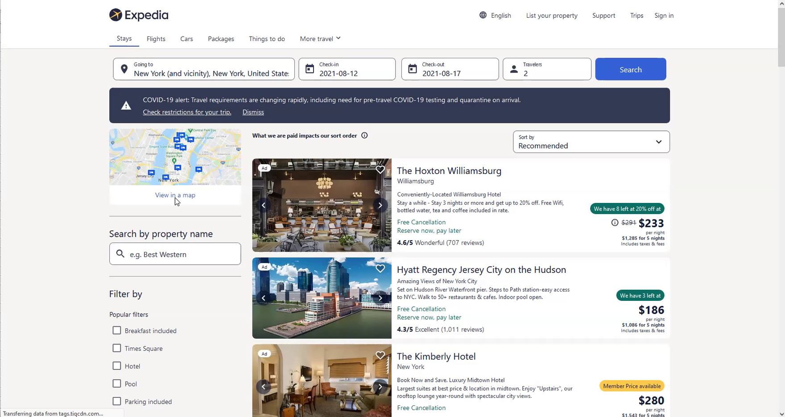Dismiss the COVID-19 alert
This screenshot has height=417, width=785.
click(253, 112)
